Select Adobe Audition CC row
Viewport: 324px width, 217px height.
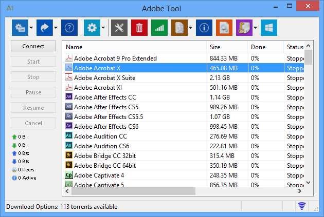pyautogui.click(x=183, y=136)
